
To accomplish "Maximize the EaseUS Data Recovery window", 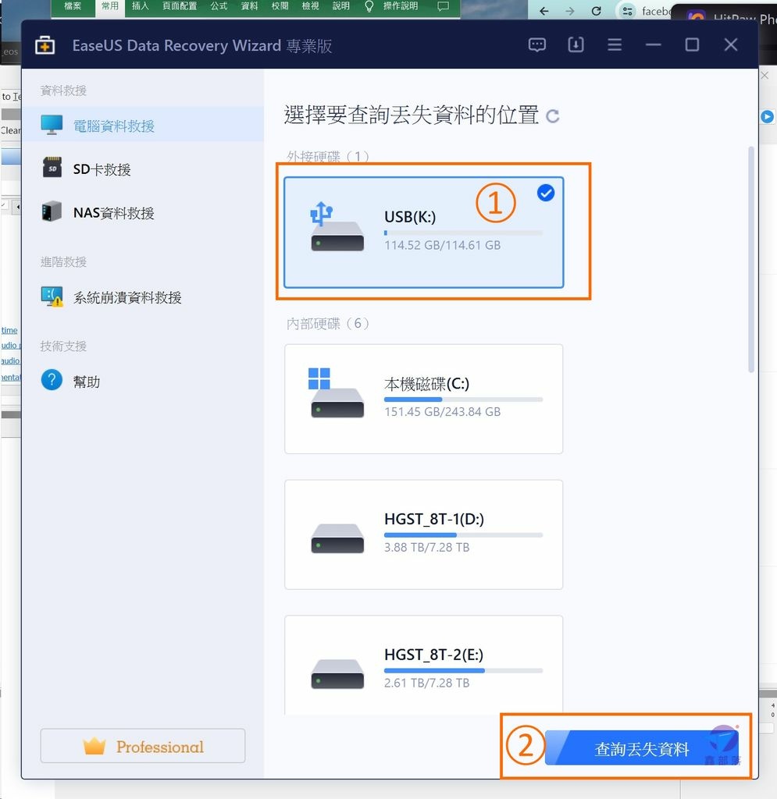I will tap(692, 44).
